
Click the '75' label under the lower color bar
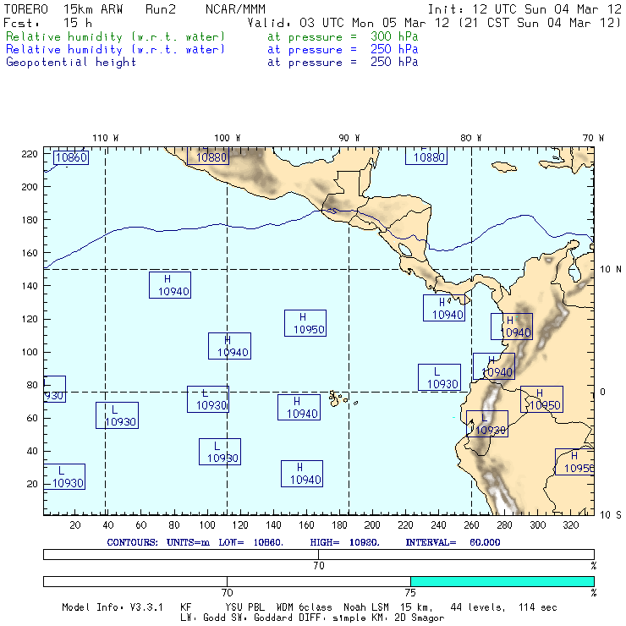pos(410,592)
